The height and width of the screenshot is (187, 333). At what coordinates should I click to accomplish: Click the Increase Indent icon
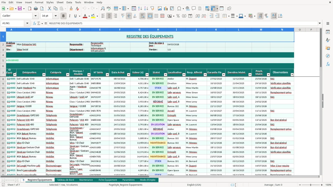[211, 16]
